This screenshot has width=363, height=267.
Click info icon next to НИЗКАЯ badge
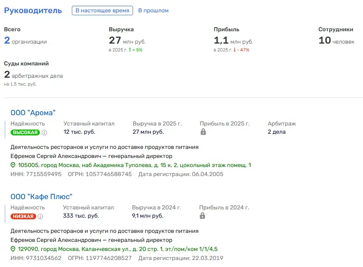click(40, 216)
